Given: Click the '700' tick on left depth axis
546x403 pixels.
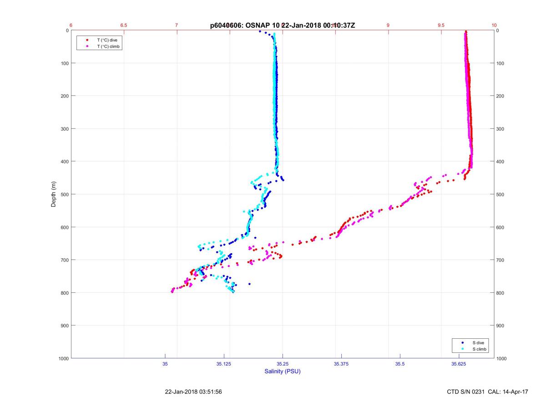Looking at the screenshot, I should [x=65, y=260].
